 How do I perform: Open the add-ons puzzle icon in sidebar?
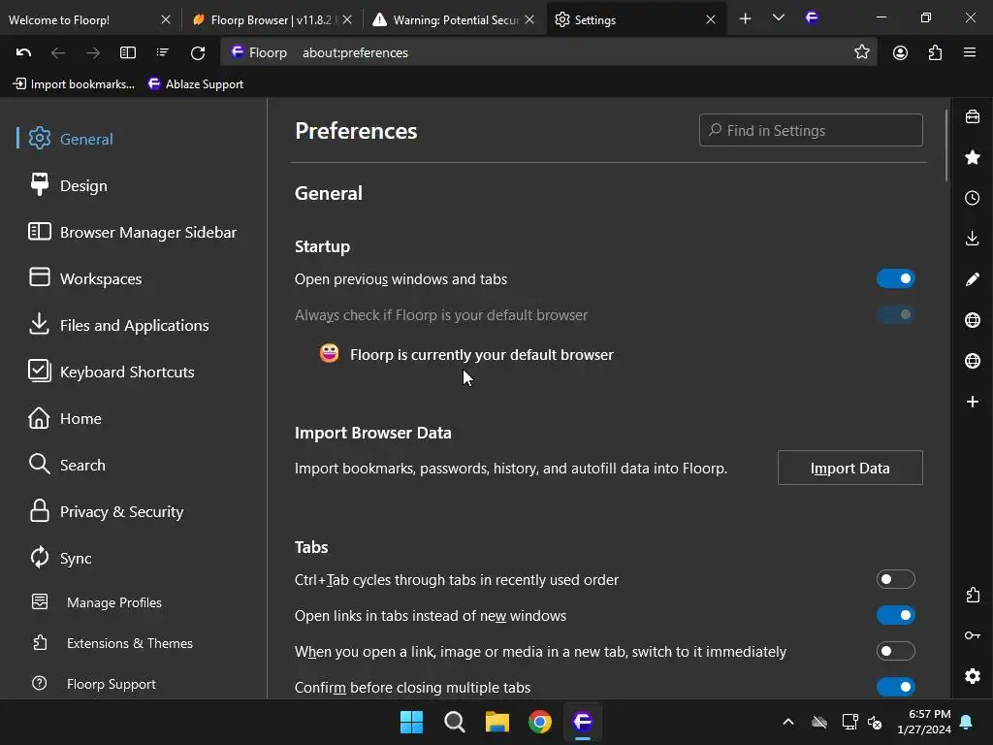[x=973, y=595]
